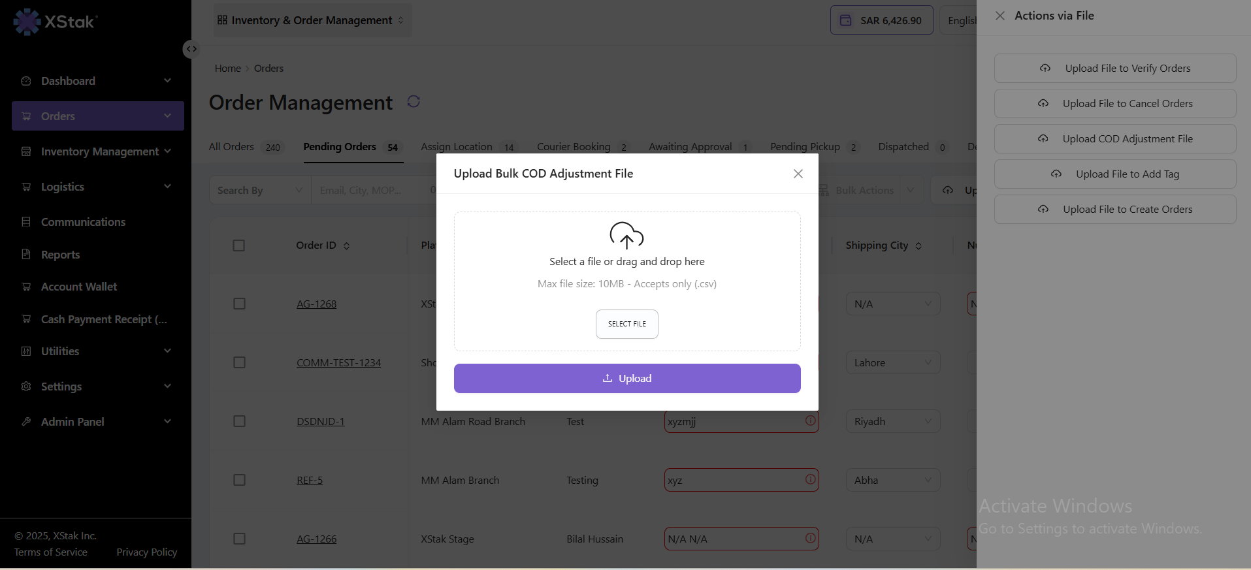Toggle the select-all orders checkbox
The width and height of the screenshot is (1251, 570).
click(239, 245)
